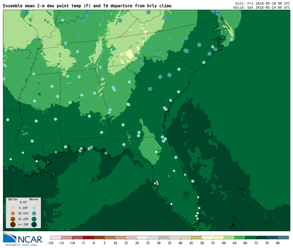This screenshot has width=293, height=248.
Task: Click the '5-10F' legend label
Action: [x=23, y=208]
